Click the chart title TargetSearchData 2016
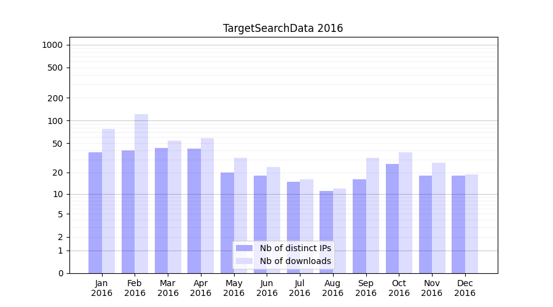The image size is (553, 307). click(x=283, y=28)
